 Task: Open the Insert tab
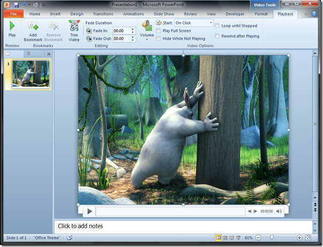pyautogui.click(x=55, y=14)
